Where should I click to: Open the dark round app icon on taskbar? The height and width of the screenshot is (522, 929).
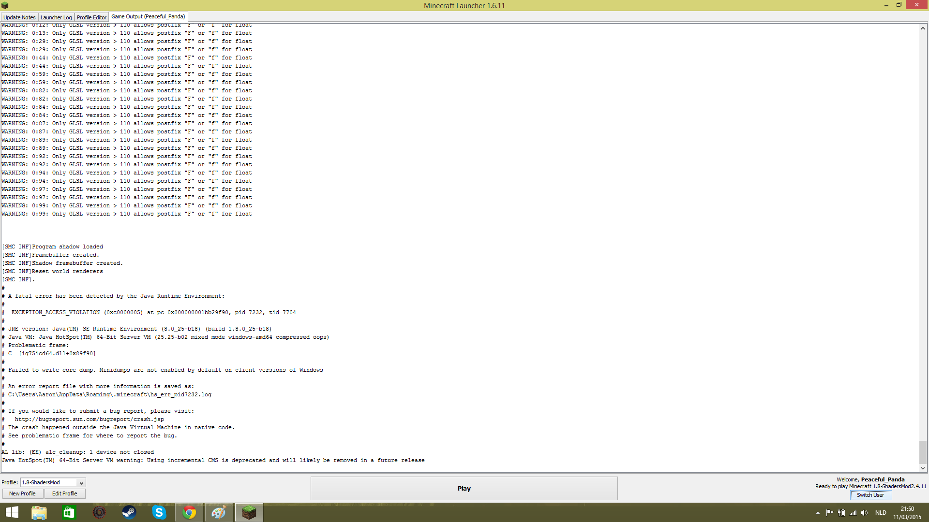[x=99, y=512]
